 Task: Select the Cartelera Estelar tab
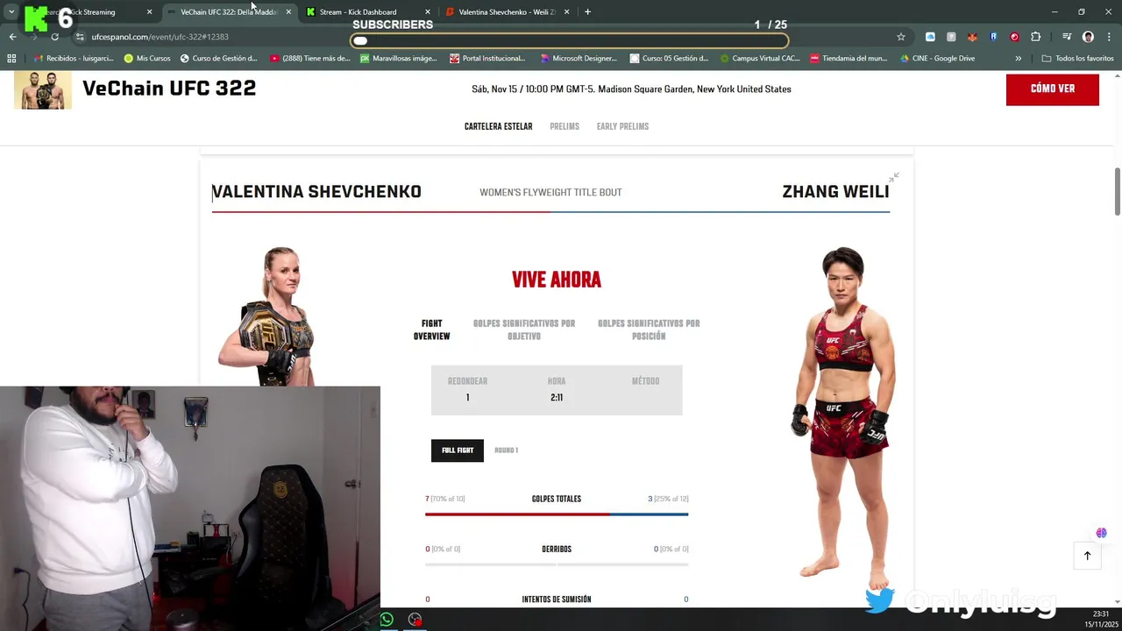click(498, 126)
